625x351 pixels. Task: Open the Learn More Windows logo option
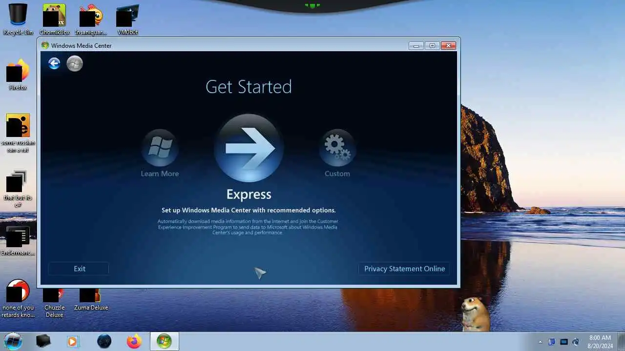point(160,148)
